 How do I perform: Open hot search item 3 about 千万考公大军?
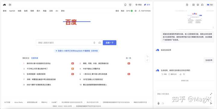tap(37, 69)
